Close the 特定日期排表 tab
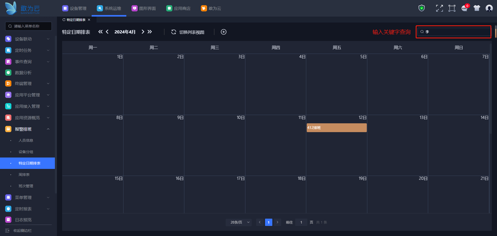The image size is (497, 236). point(89,20)
